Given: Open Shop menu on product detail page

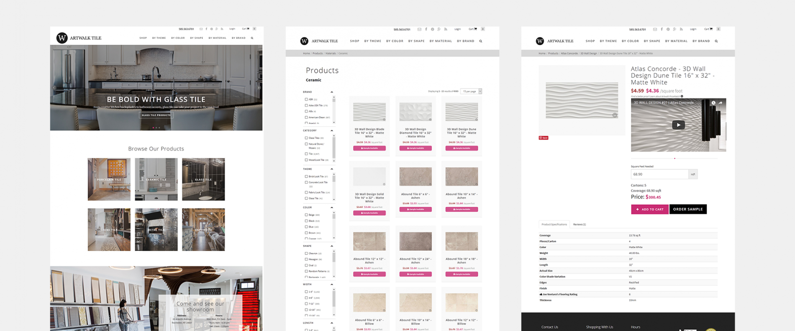Looking at the screenshot, I should [590, 41].
